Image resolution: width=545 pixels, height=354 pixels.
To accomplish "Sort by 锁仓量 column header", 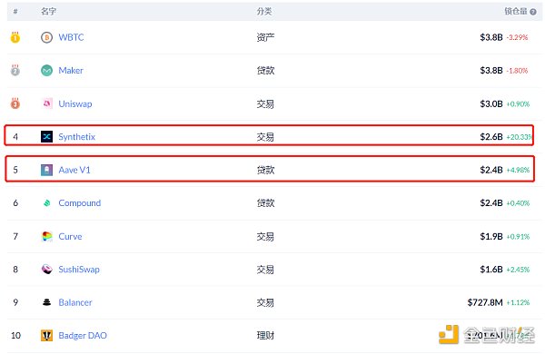I will pyautogui.click(x=516, y=12).
